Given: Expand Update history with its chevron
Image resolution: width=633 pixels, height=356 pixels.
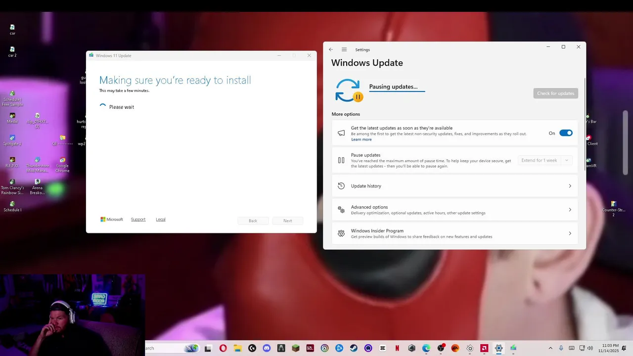Looking at the screenshot, I should (x=570, y=186).
